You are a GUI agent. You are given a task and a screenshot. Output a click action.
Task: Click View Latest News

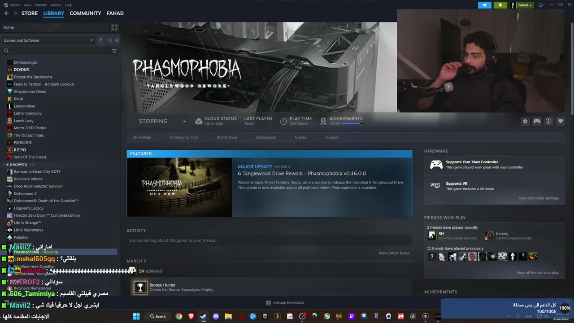pyautogui.click(x=394, y=253)
